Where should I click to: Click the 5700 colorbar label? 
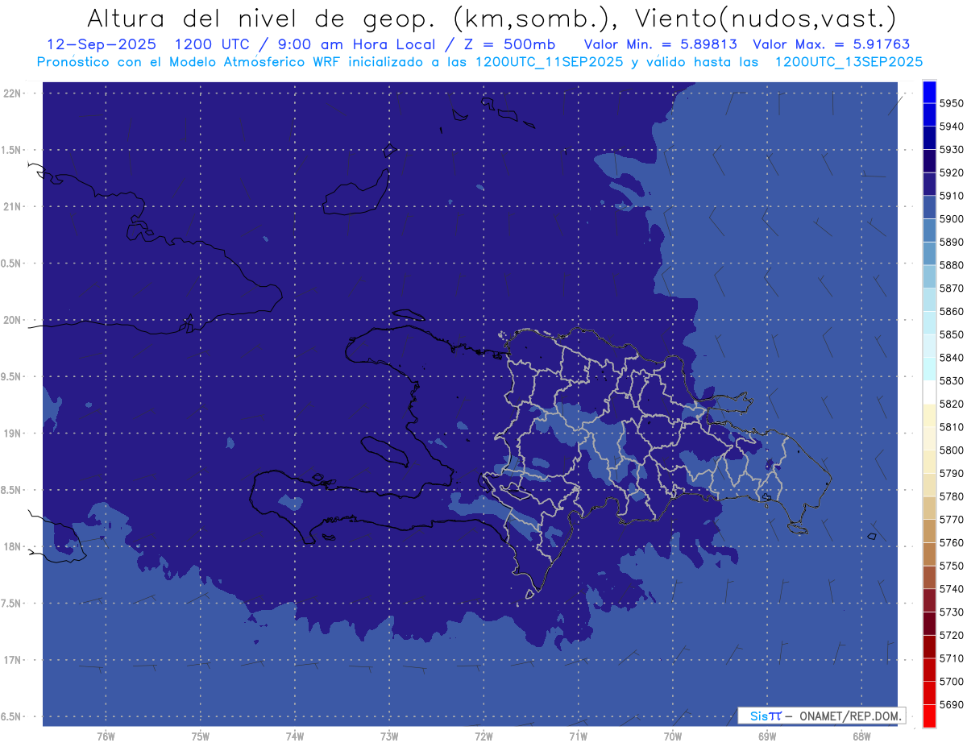point(951,682)
